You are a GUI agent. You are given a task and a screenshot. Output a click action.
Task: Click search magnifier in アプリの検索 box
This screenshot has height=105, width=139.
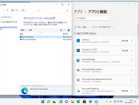(110, 18)
